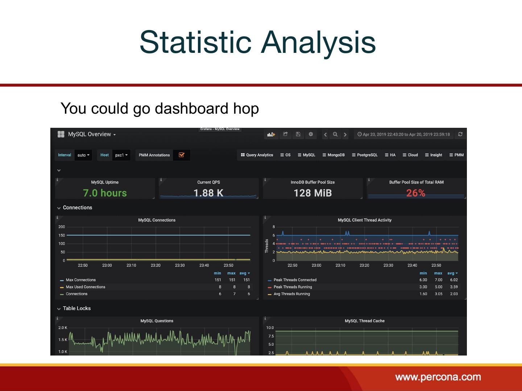
Task: Open the OS dashboards menu
Action: tap(285, 155)
